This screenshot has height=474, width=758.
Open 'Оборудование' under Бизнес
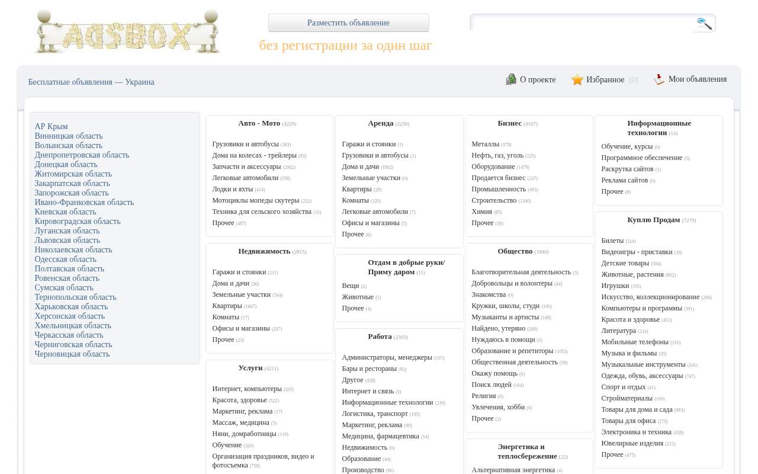tap(493, 166)
